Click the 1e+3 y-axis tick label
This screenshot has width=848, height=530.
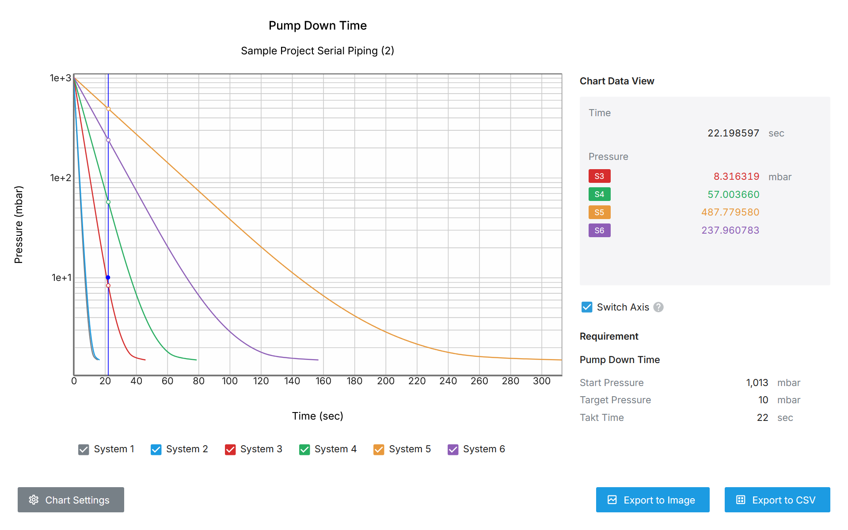click(x=61, y=78)
